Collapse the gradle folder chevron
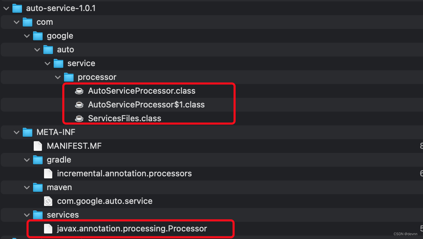Image resolution: width=423 pixels, height=239 pixels. [x=26, y=160]
